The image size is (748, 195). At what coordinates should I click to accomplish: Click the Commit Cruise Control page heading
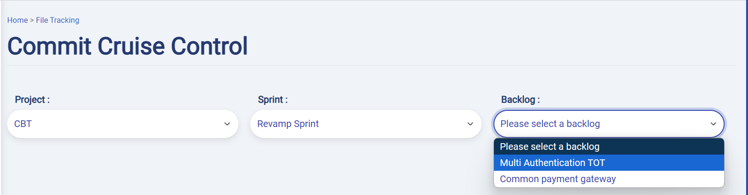127,46
